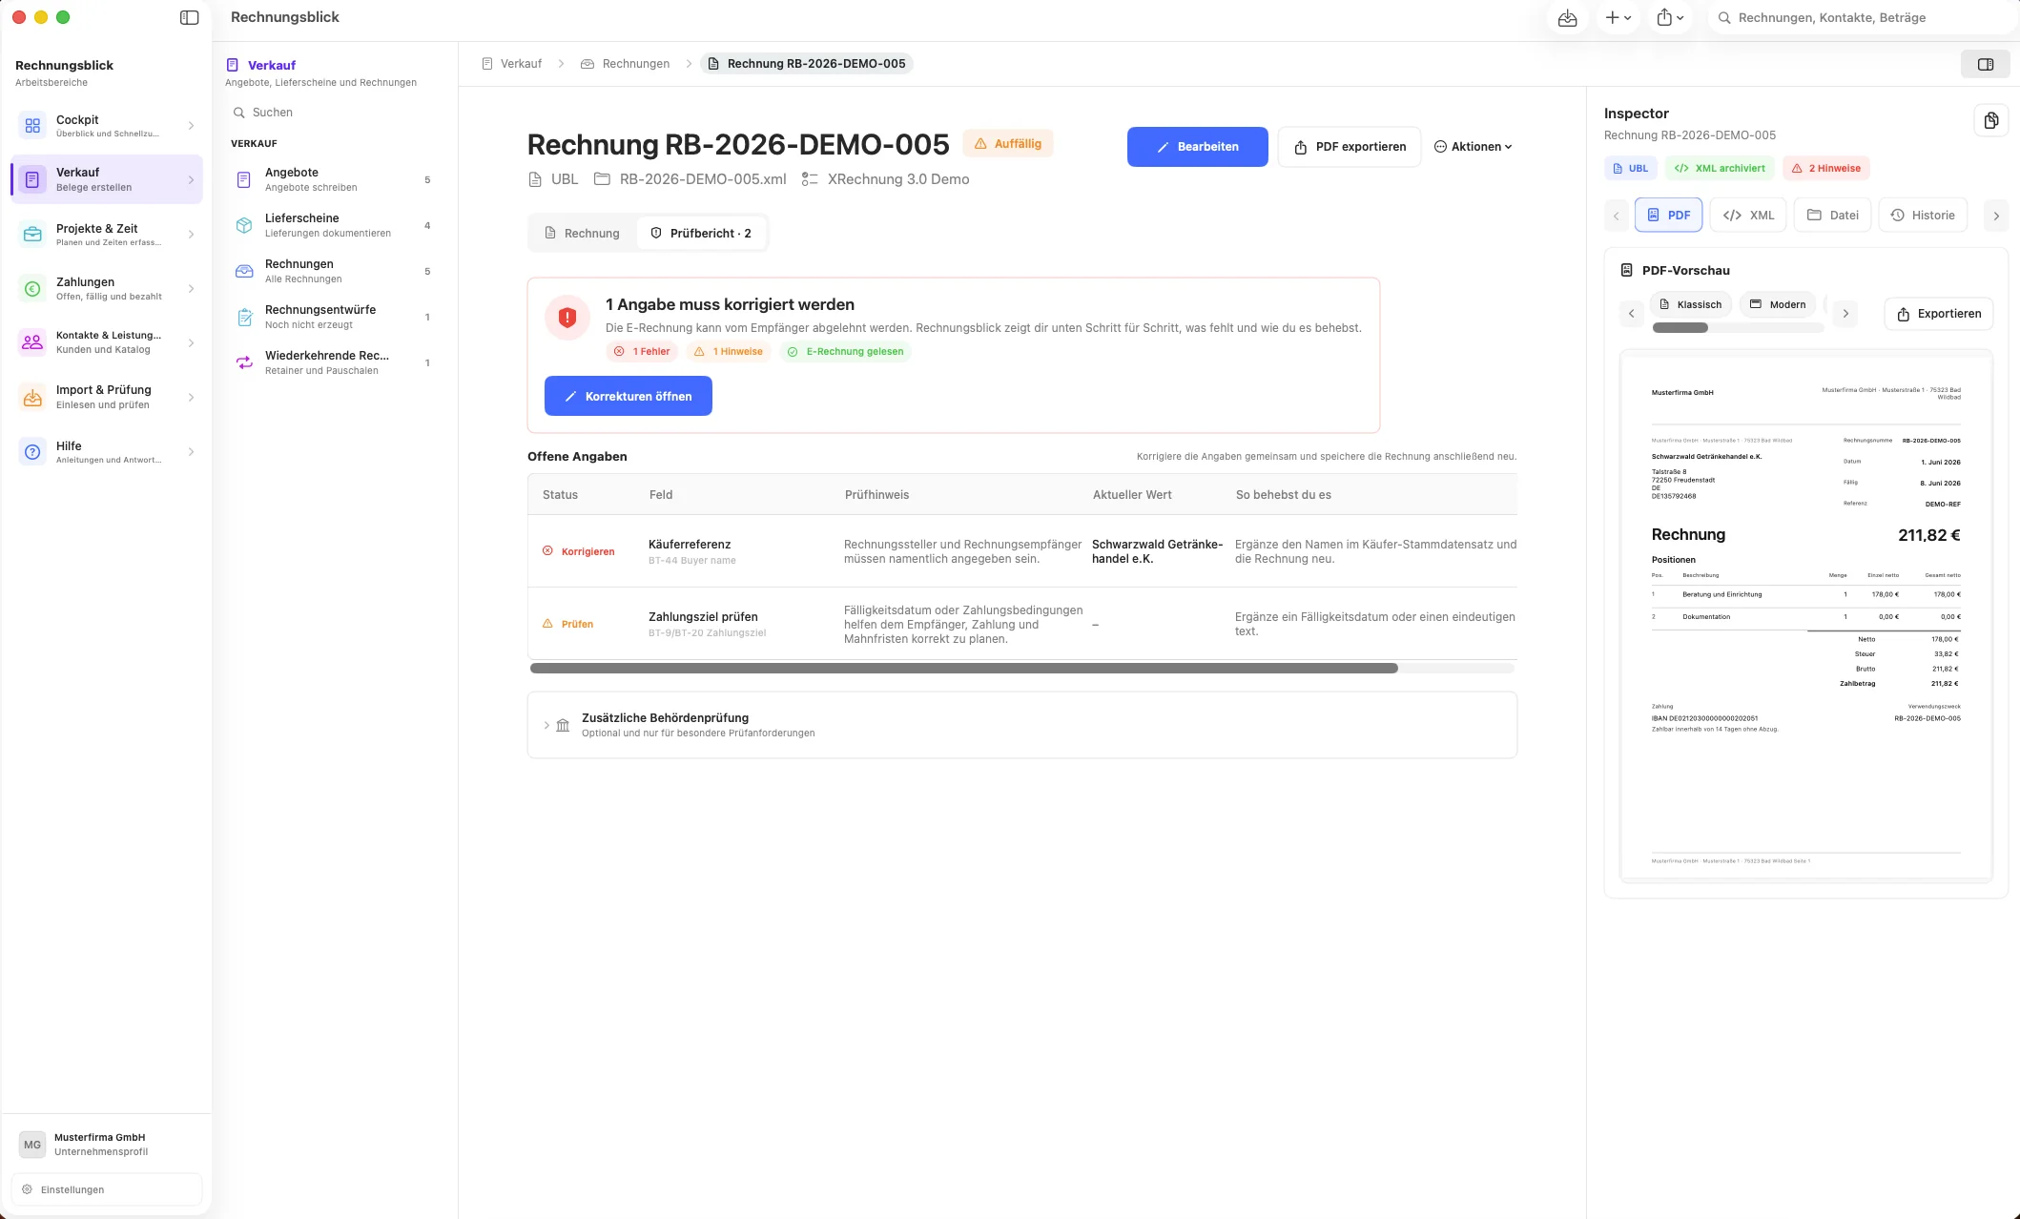Screen dimensions: 2020x1219
Task: Open the XML tab in Inspector
Action: tap(1748, 216)
